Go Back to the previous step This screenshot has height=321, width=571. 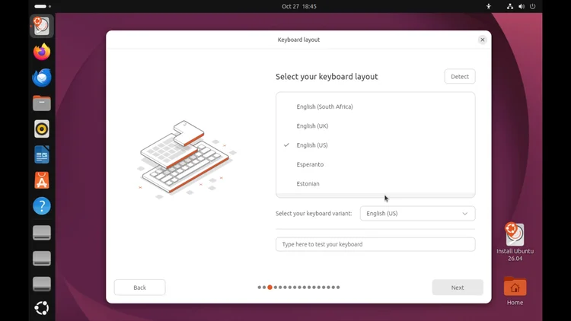[x=139, y=288]
